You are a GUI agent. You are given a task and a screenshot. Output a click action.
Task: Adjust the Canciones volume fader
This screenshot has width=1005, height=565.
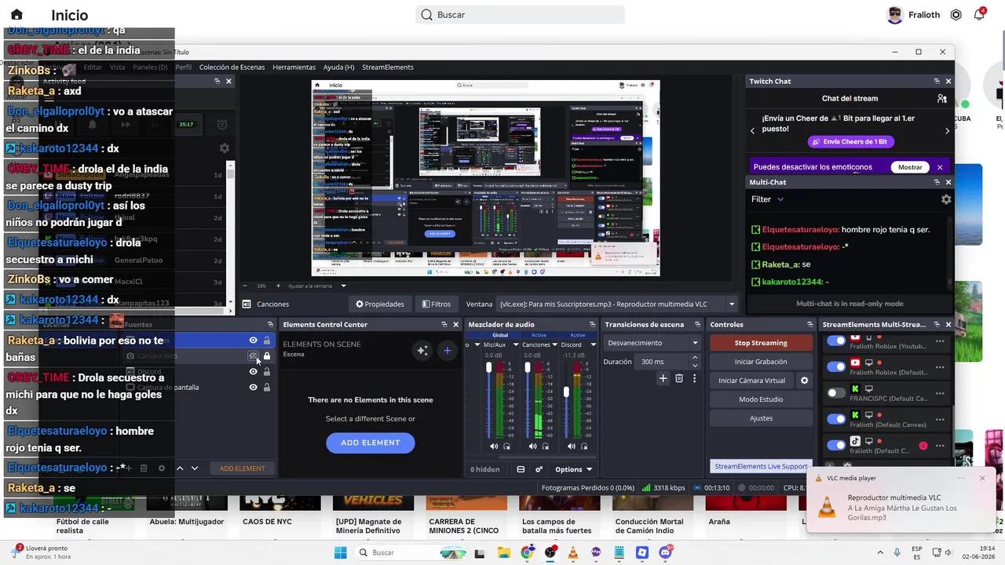528,368
